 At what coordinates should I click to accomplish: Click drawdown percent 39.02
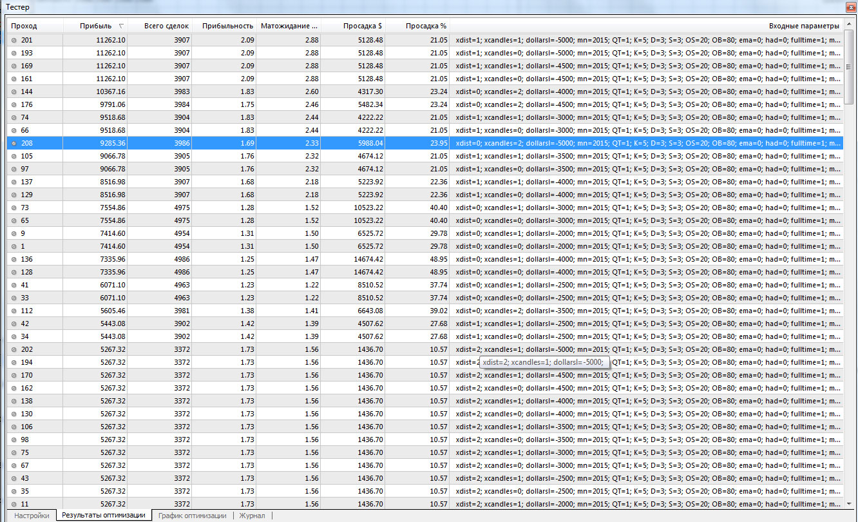point(439,311)
